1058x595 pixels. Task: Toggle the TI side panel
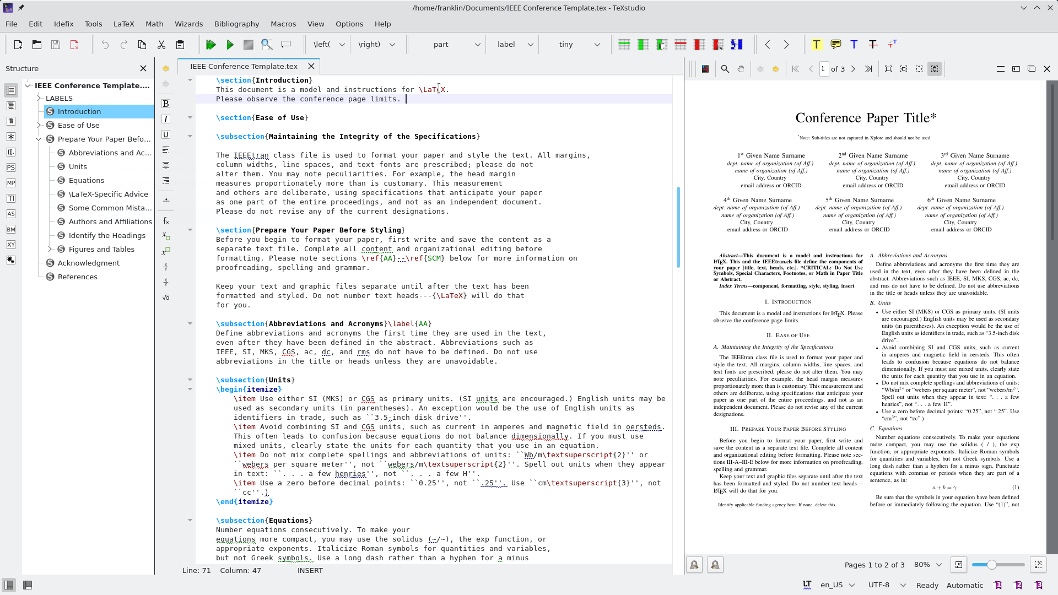pos(11,198)
